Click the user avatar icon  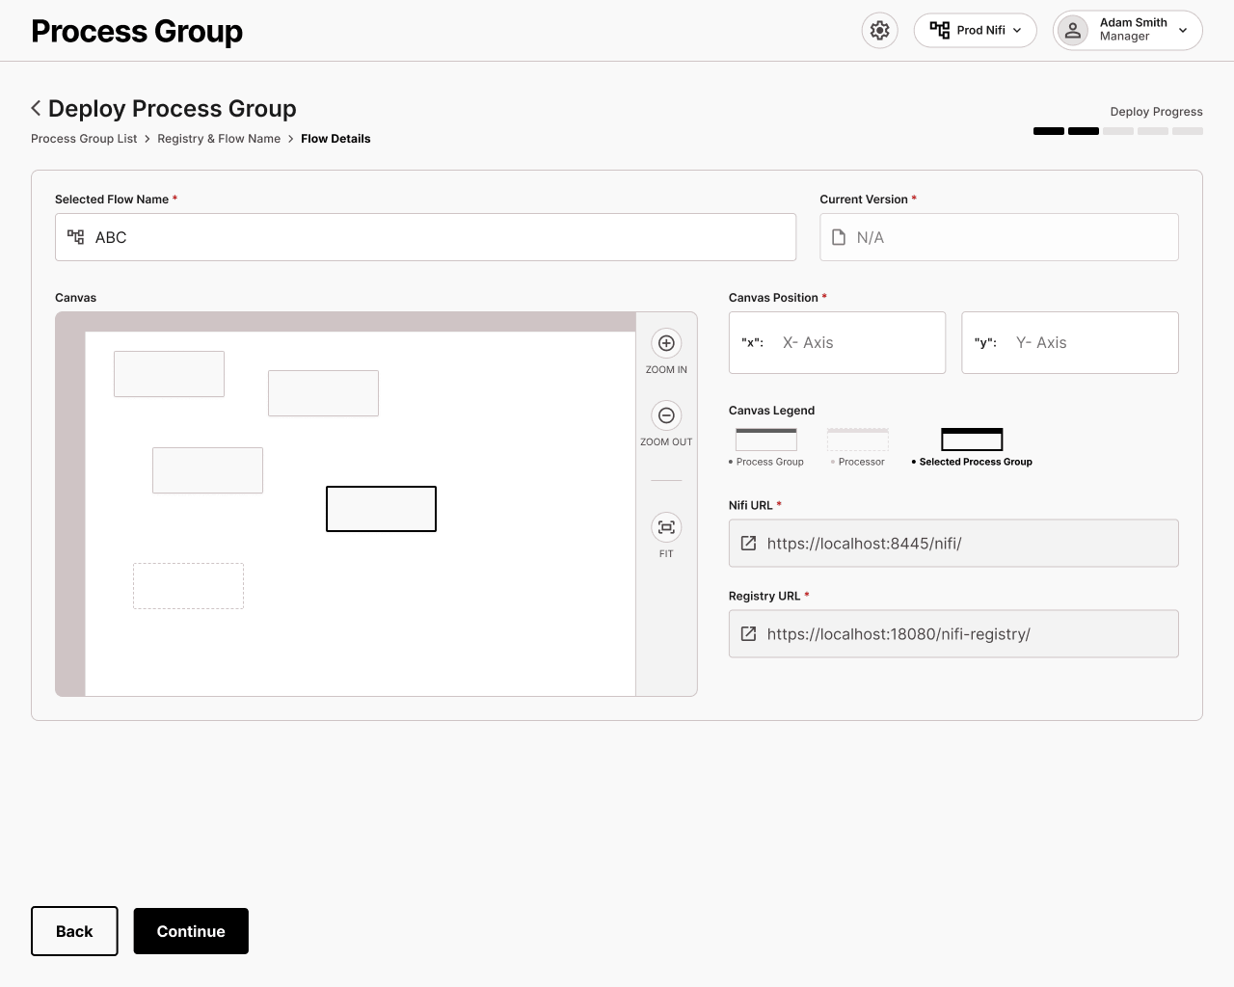(x=1073, y=30)
